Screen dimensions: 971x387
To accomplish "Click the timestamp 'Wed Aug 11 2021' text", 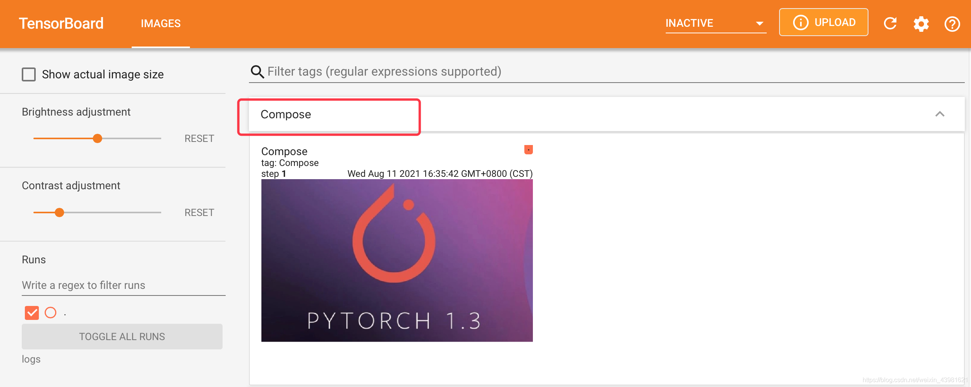I will click(440, 174).
